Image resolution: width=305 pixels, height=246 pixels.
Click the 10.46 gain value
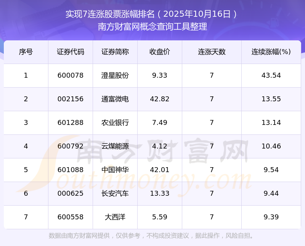[271, 146]
